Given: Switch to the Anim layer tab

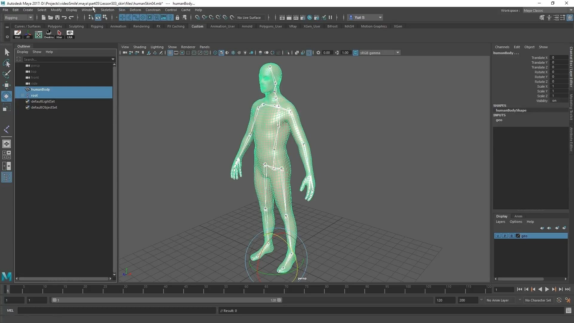Looking at the screenshot, I should tap(518, 216).
